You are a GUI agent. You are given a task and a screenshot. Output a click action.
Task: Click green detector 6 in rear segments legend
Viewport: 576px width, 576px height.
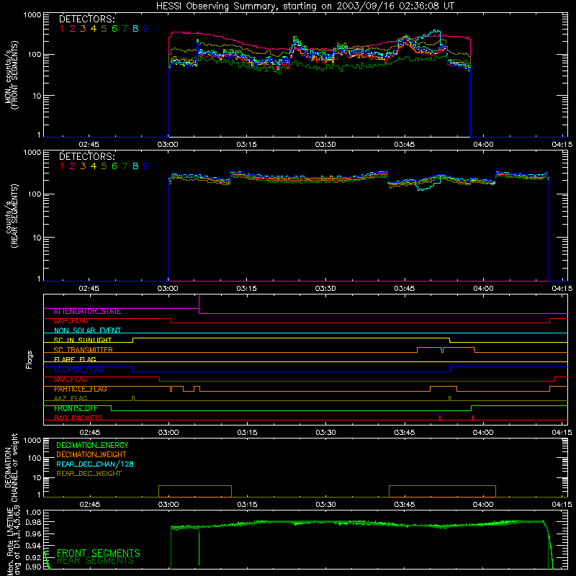(x=114, y=166)
